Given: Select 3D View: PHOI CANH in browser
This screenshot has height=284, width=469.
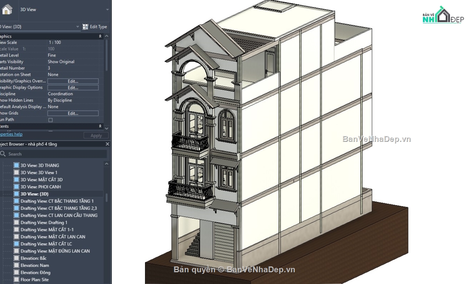Looking at the screenshot, I should pyautogui.click(x=41, y=187).
